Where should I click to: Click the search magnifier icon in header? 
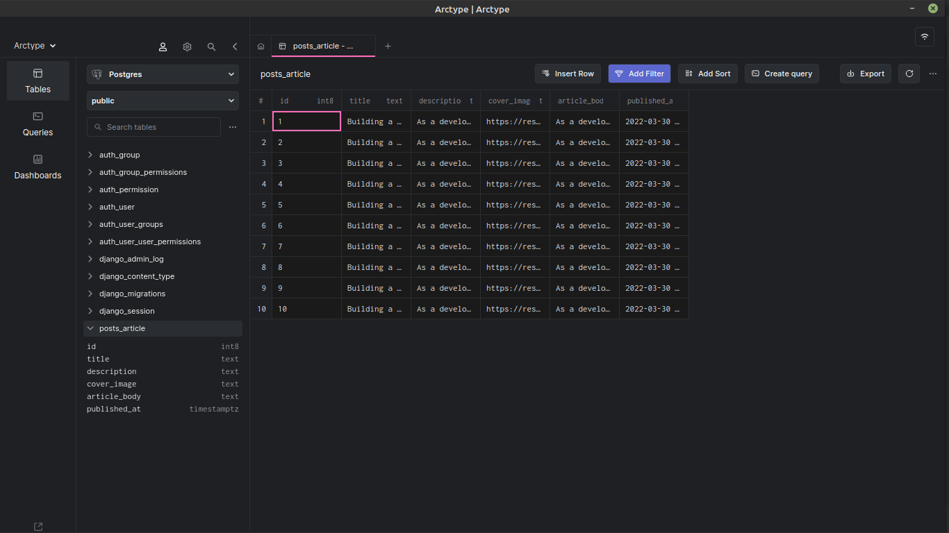[211, 46]
